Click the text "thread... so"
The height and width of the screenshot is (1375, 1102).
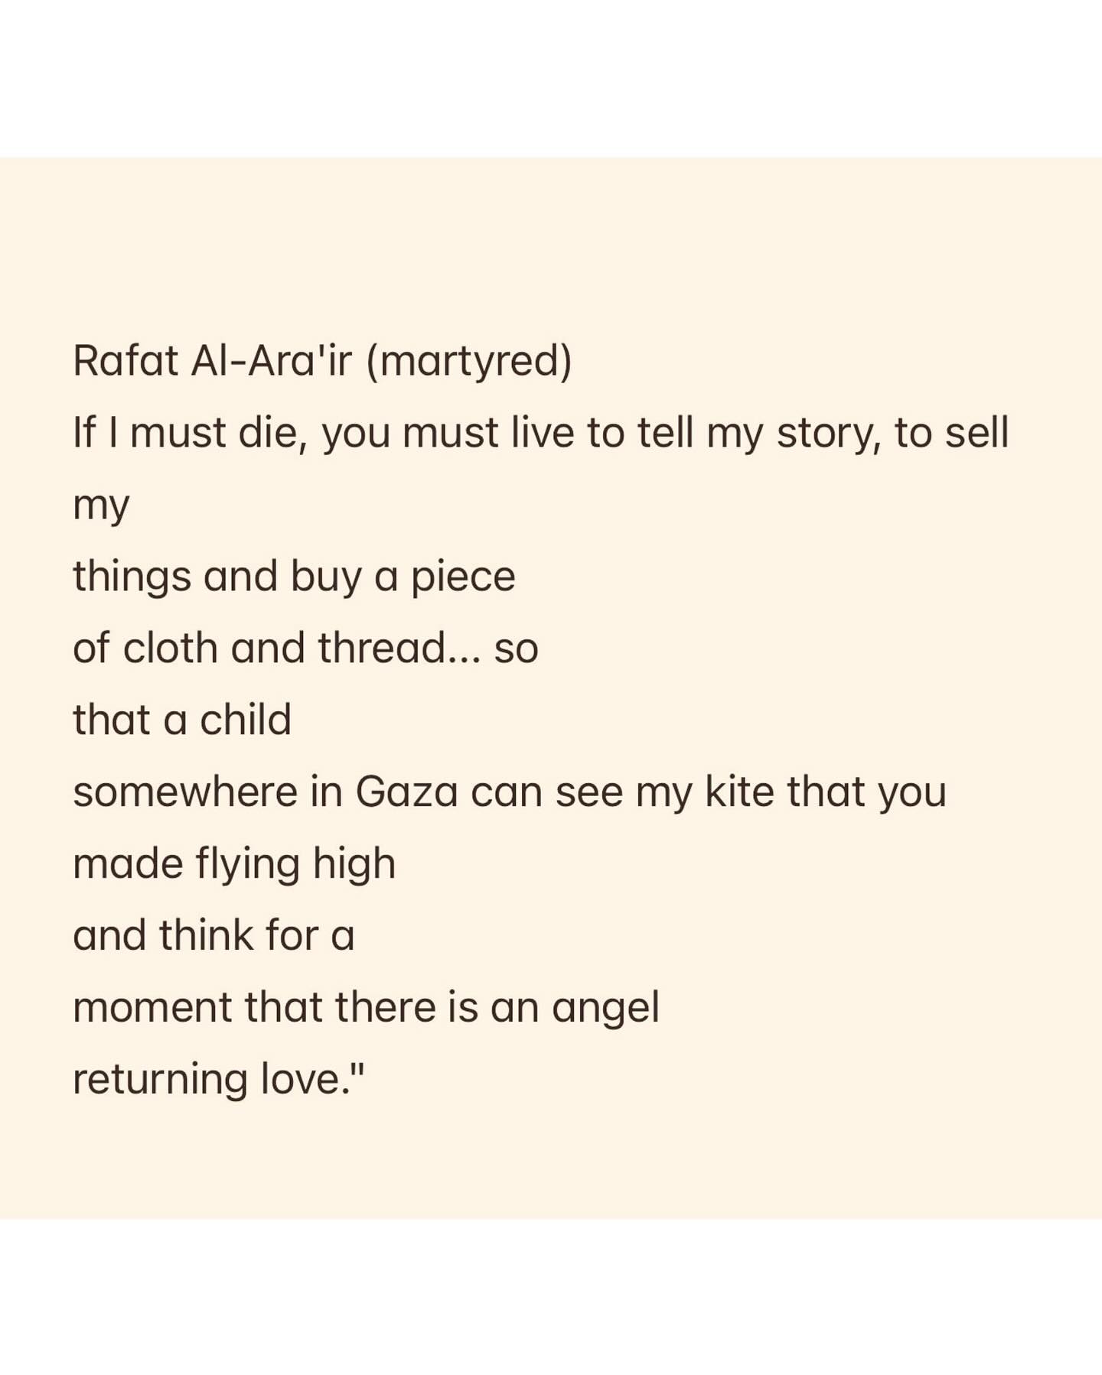(428, 648)
